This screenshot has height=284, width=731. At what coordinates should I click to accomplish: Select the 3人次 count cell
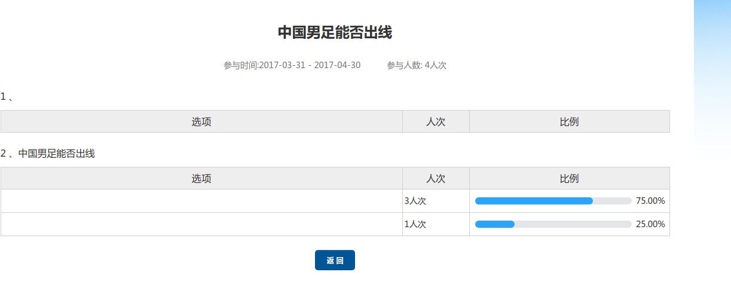(x=415, y=201)
